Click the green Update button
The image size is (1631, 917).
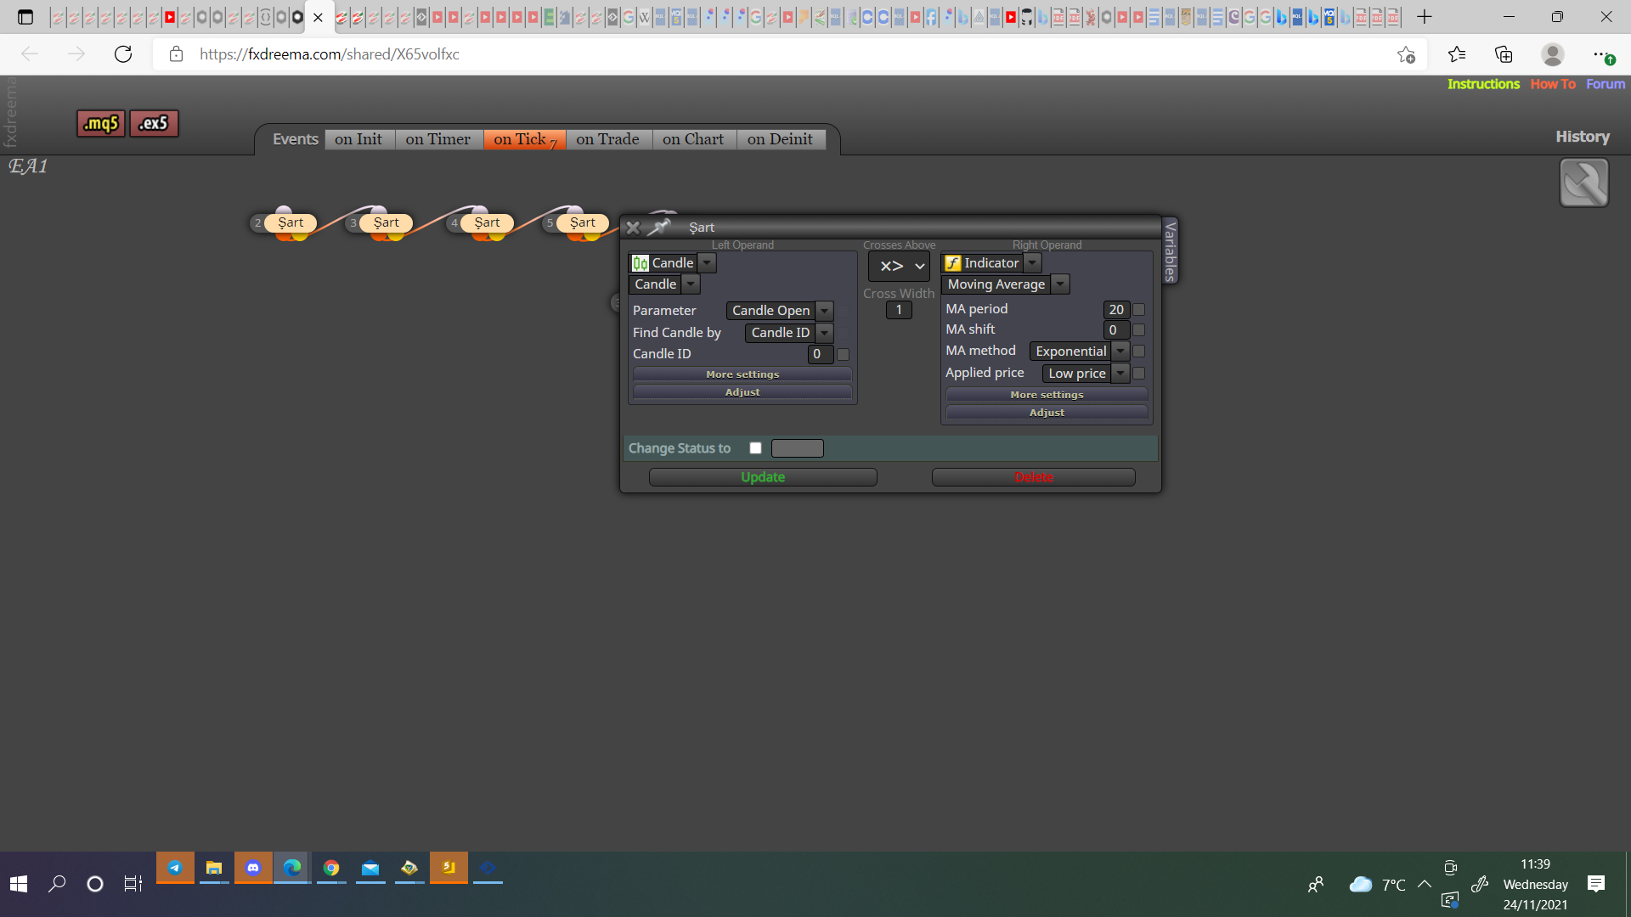coord(763,477)
